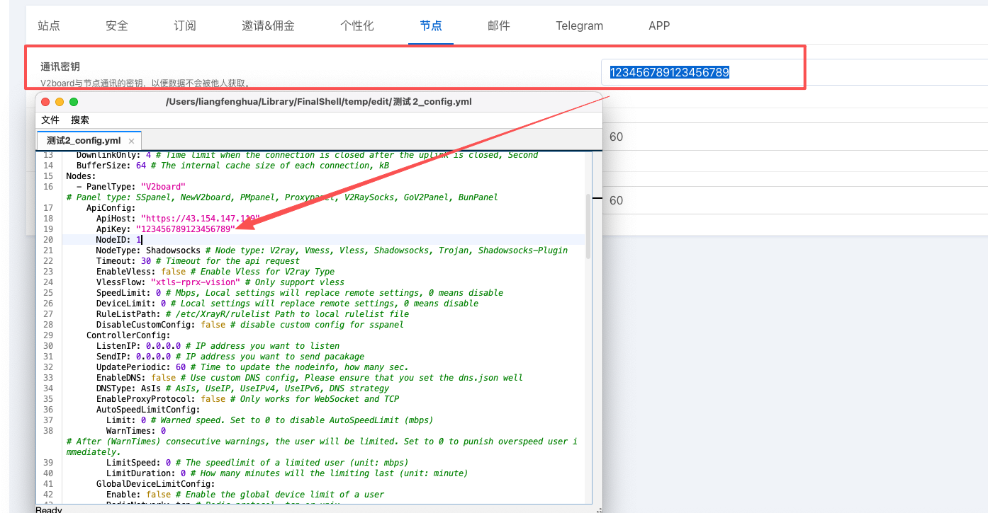Switch to the Telegram tab

[579, 25]
